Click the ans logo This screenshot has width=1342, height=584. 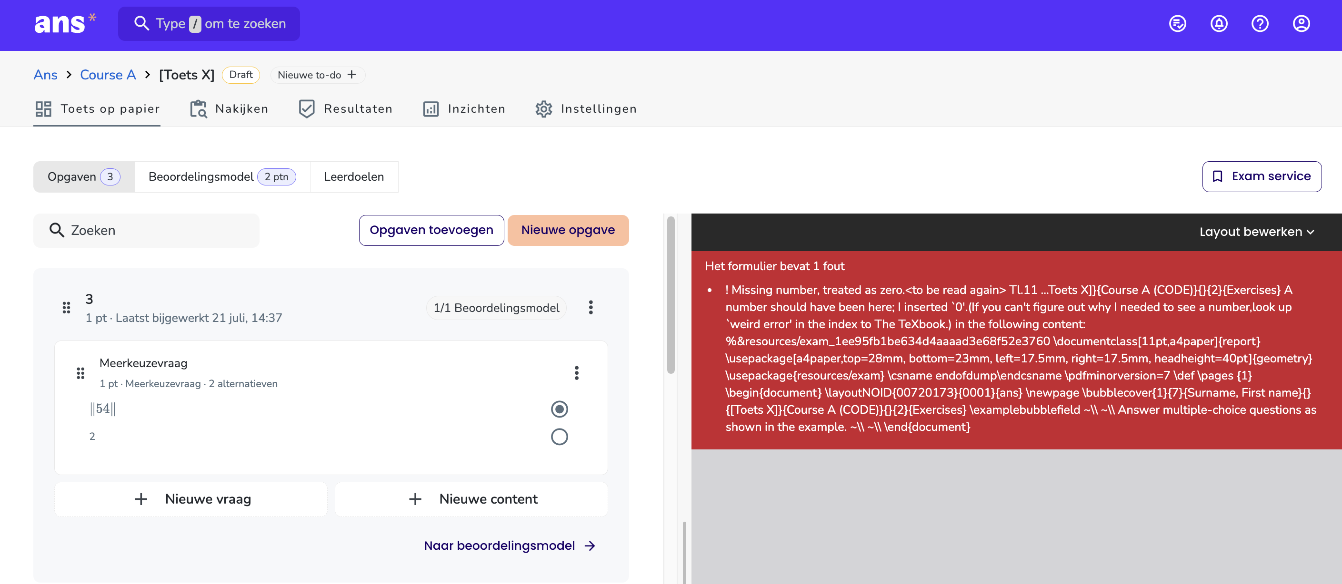pyautogui.click(x=65, y=23)
